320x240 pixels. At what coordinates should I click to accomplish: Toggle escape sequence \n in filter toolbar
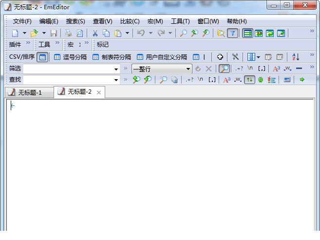point(250,68)
